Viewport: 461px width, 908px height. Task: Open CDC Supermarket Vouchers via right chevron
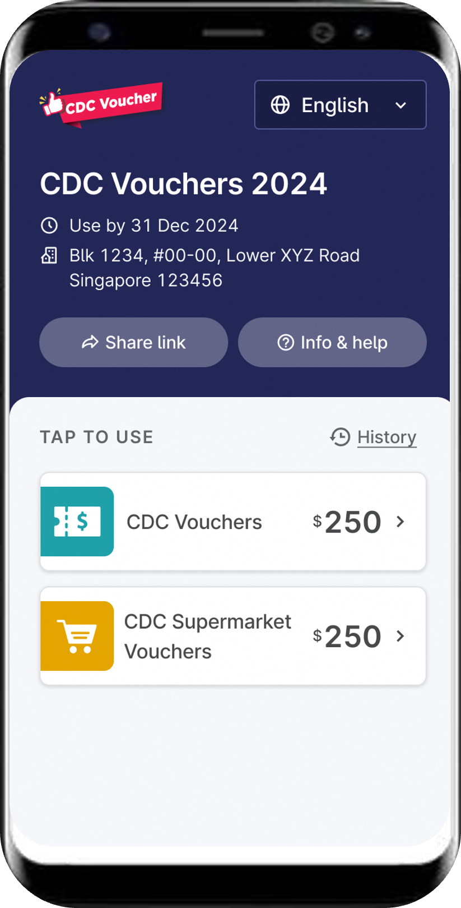pos(400,636)
